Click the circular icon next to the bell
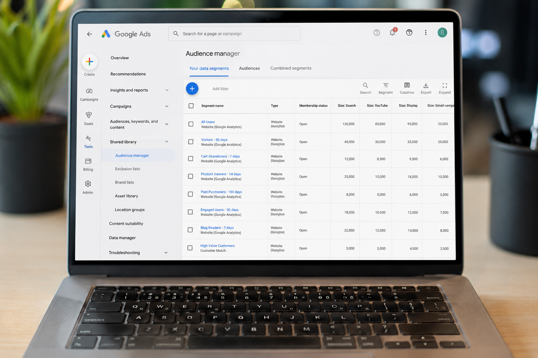 [409, 33]
